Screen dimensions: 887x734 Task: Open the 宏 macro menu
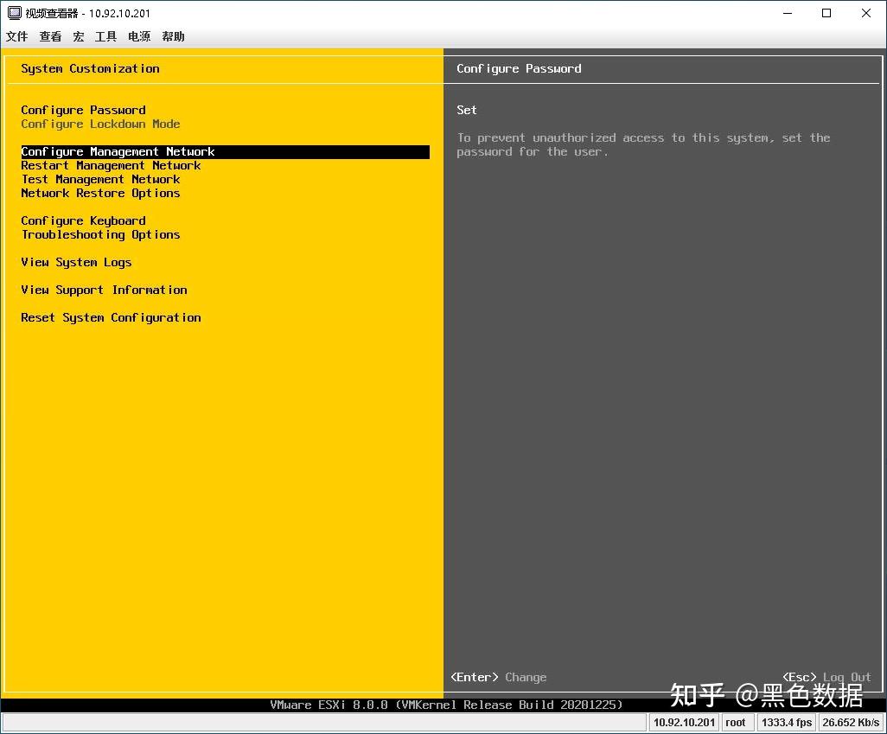point(79,36)
